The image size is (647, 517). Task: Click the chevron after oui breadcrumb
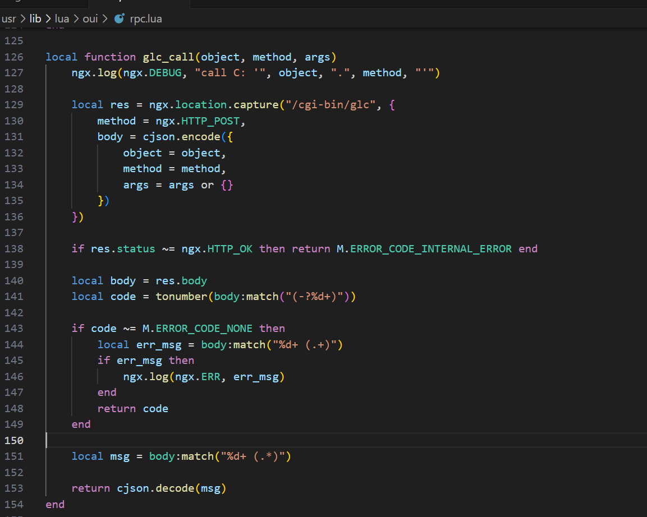pyautogui.click(x=105, y=19)
